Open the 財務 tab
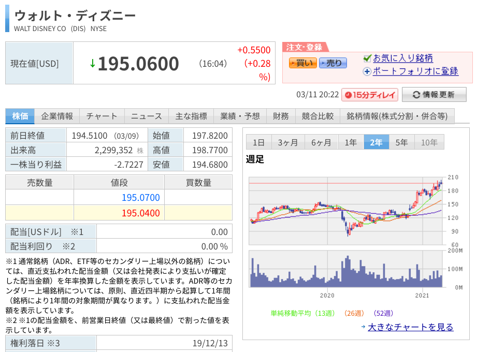This screenshot has height=352, width=477. 281,116
